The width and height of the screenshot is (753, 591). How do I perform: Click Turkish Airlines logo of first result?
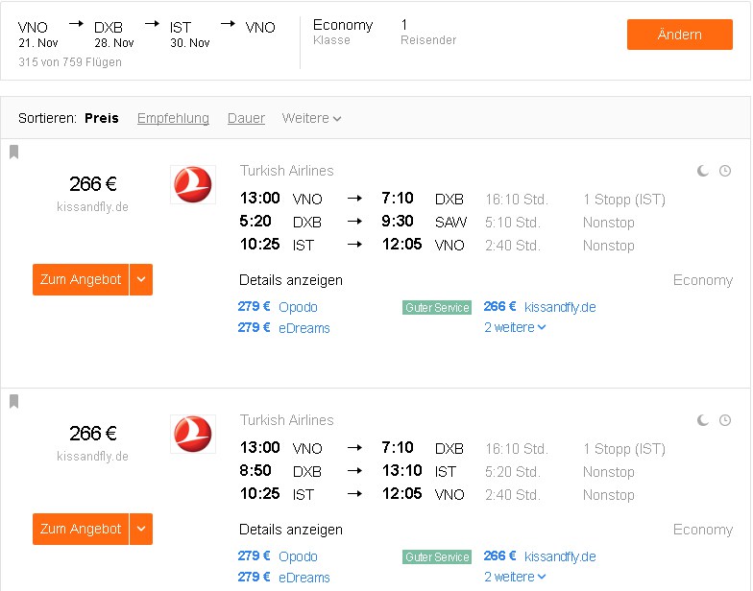point(192,184)
